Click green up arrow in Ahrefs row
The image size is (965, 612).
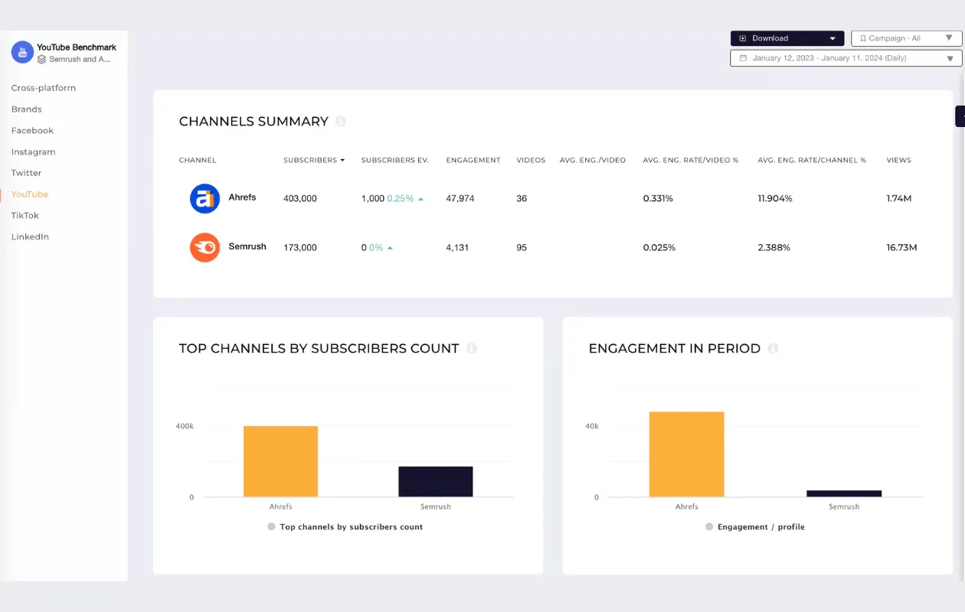420,199
